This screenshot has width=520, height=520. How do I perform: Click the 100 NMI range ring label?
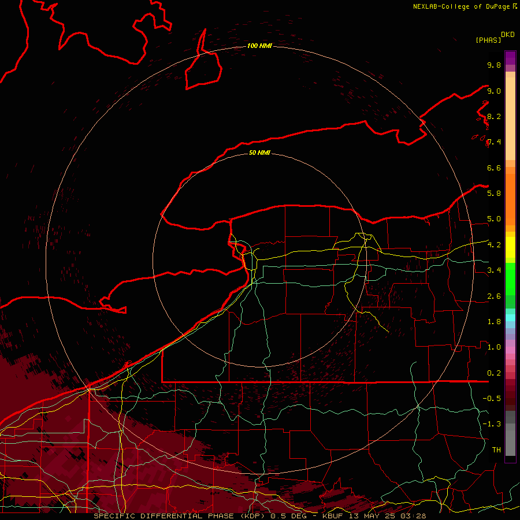[x=259, y=46]
